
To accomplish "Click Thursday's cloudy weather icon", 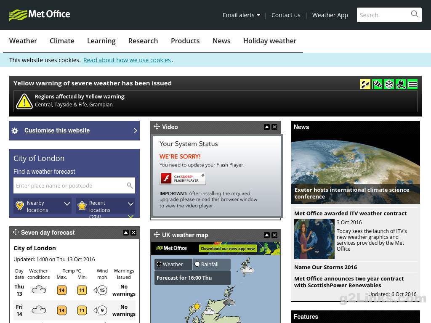I will (39, 290).
